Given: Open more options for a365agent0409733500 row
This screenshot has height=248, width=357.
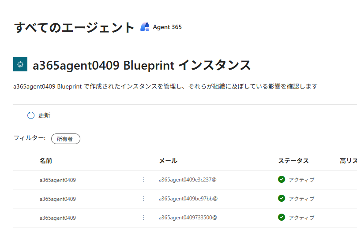Looking at the screenshot, I should 143,218.
